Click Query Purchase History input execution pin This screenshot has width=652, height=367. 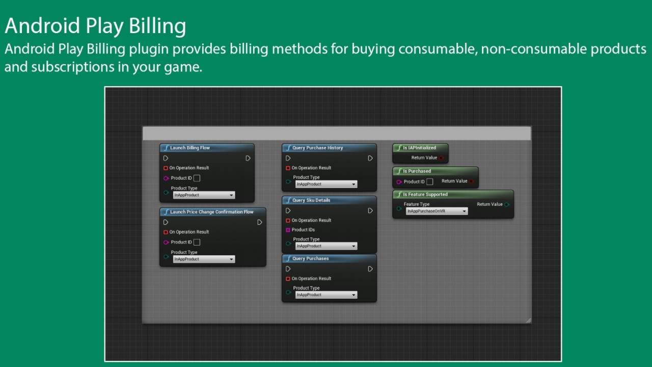coord(288,158)
